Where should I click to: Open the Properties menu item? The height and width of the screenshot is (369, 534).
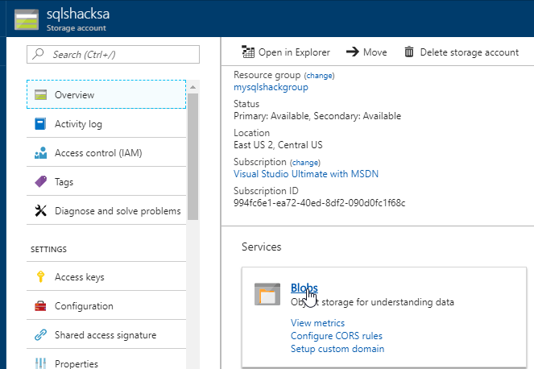(77, 363)
